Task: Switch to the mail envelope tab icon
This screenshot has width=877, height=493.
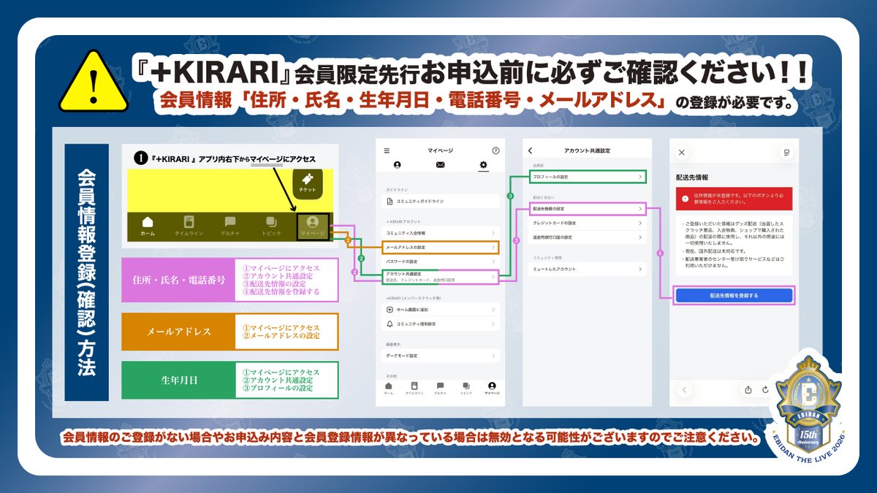Action: tap(440, 165)
